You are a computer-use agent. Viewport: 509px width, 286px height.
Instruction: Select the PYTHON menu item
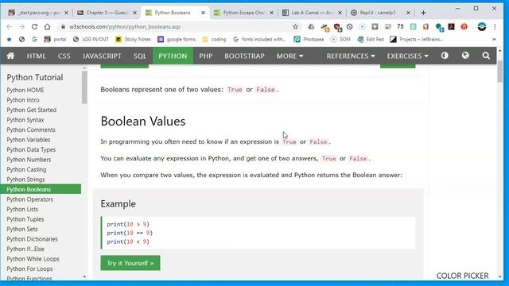173,56
